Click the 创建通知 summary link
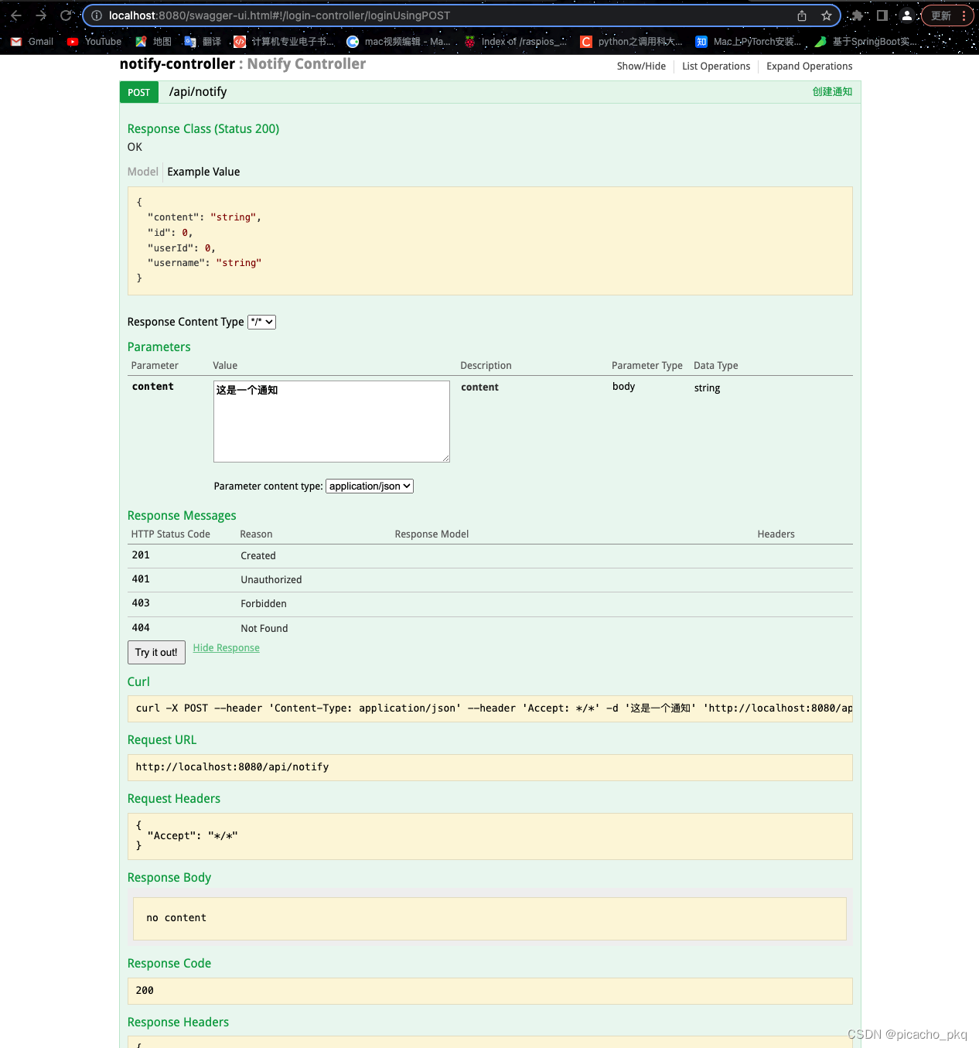The width and height of the screenshot is (979, 1048). coord(832,92)
